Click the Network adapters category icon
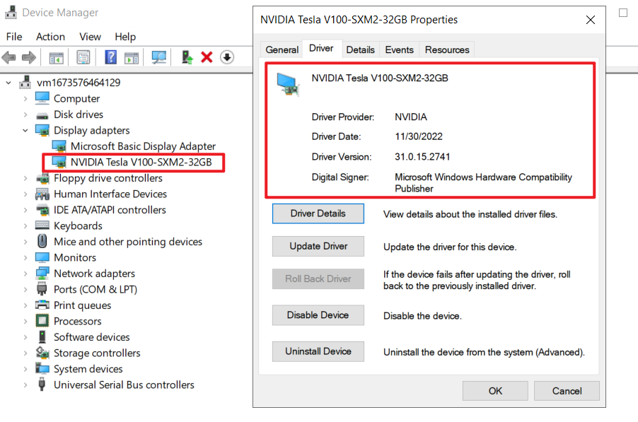The height and width of the screenshot is (422, 638). 42,274
